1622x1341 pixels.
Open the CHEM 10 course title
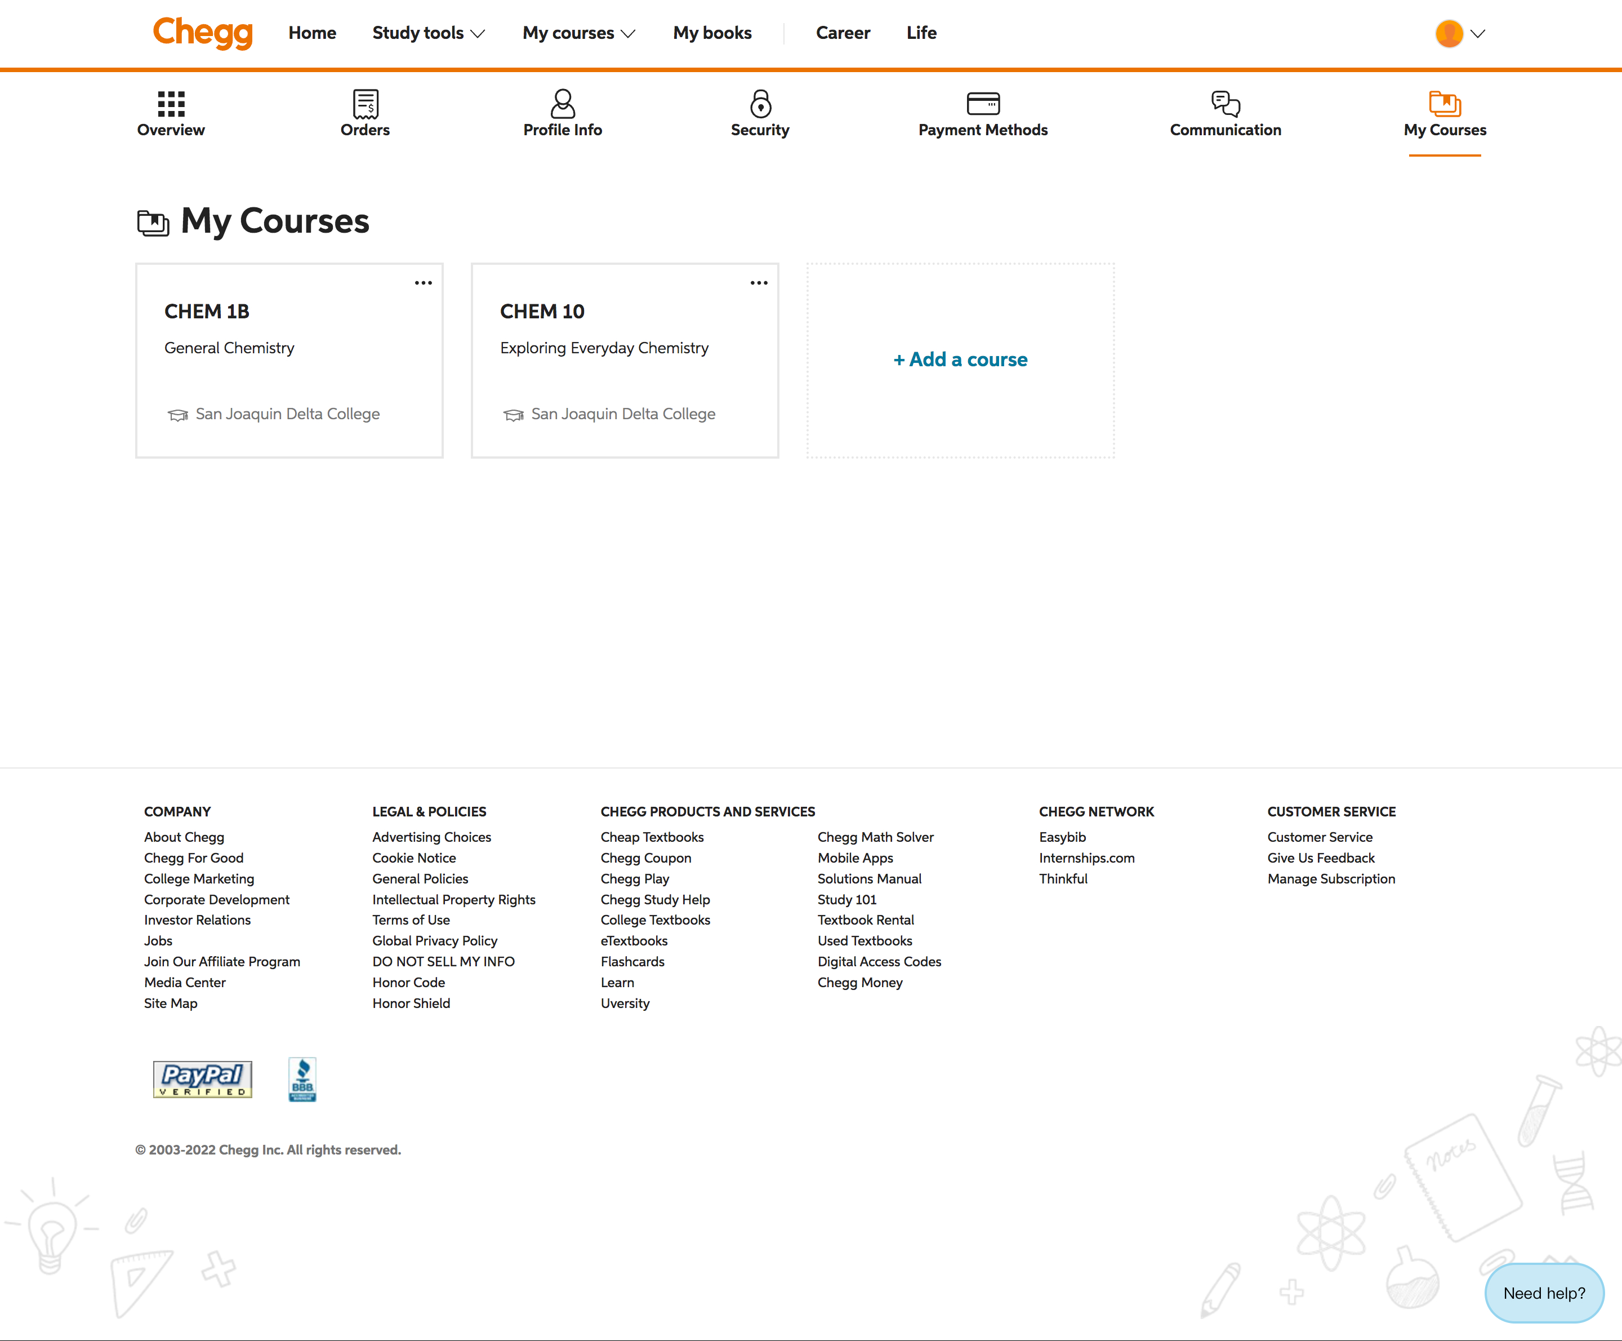pos(542,311)
